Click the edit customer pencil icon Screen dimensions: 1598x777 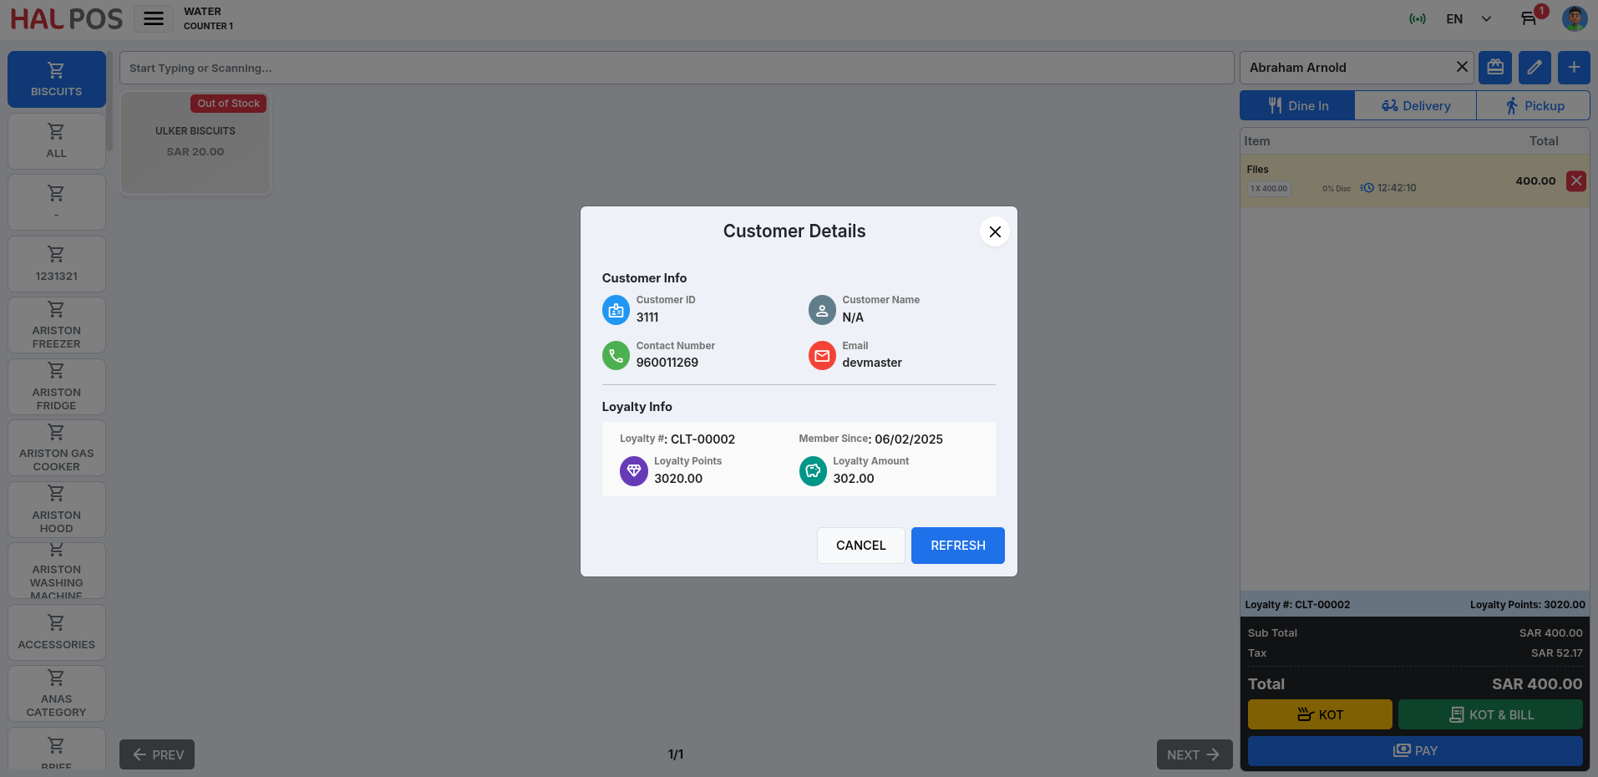point(1535,68)
